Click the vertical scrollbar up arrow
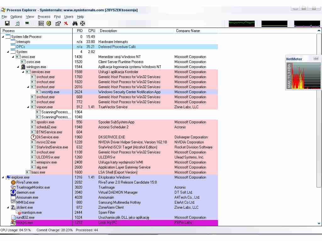Viewport: 322px width, 241px height. (319, 30)
